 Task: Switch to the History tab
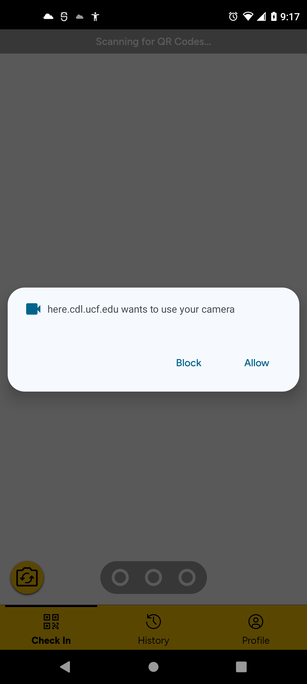153,628
